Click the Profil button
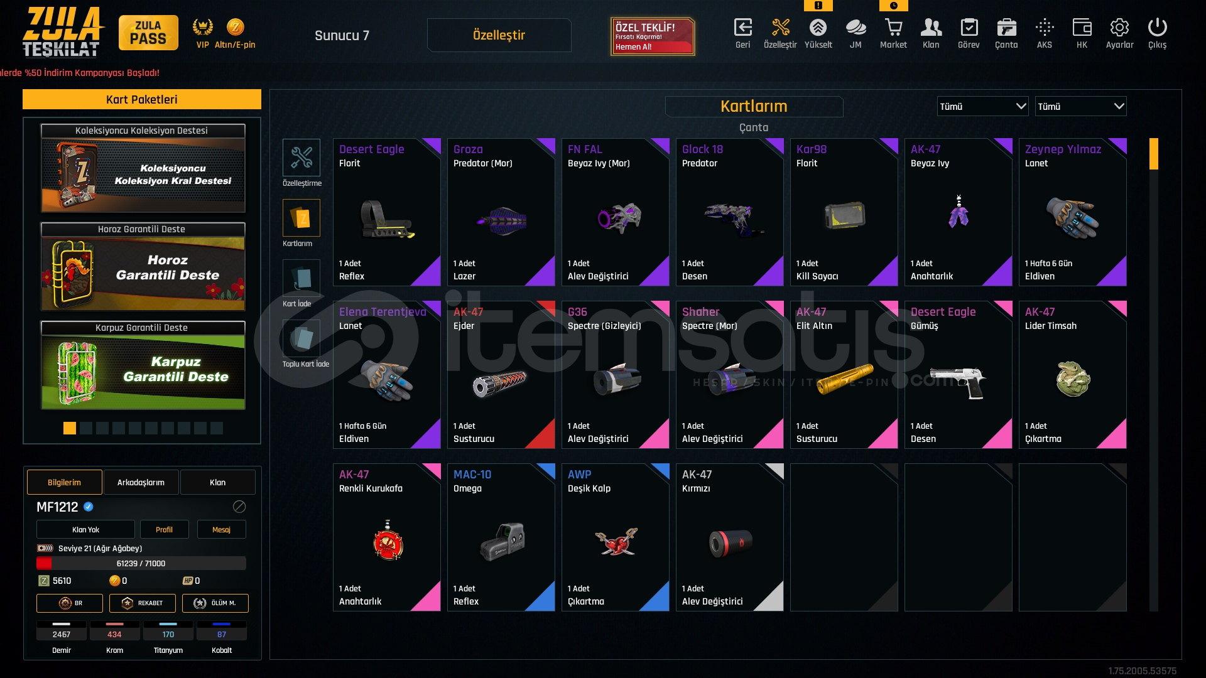The image size is (1206, 678). pos(164,529)
